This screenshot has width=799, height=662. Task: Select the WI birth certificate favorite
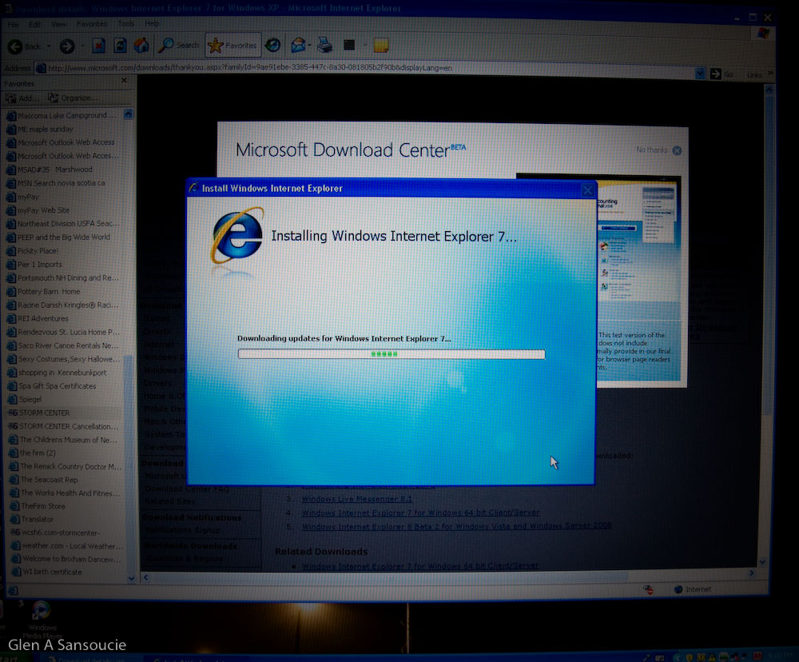(52, 572)
